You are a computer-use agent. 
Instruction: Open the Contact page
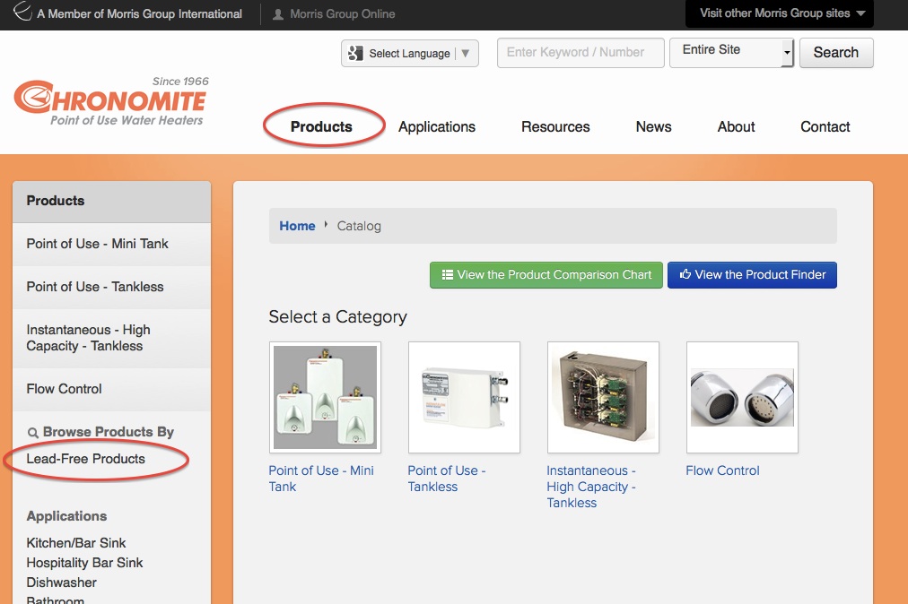825,126
